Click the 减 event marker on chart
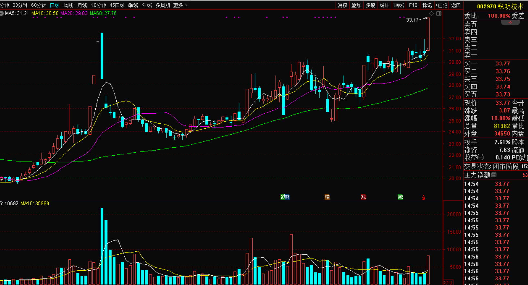The width and height of the screenshot is (528, 285). tap(400, 197)
